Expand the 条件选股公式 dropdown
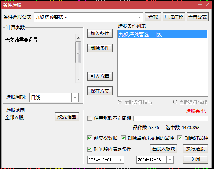This screenshot has height=169, width=214. (x=140, y=17)
